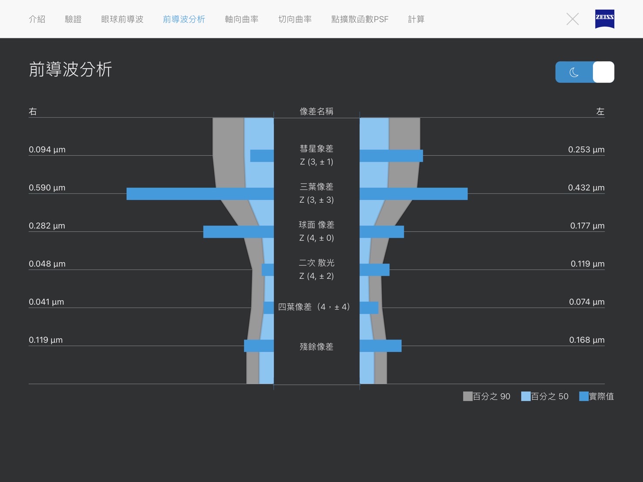
Task: Select right eye coma bar 0.094 µm
Action: 262,156
